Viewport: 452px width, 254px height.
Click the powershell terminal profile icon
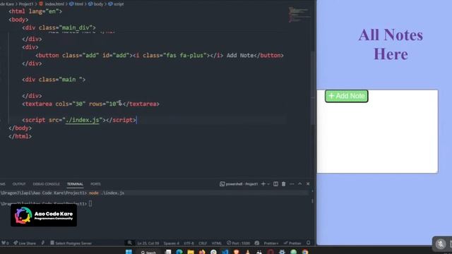(x=222, y=184)
